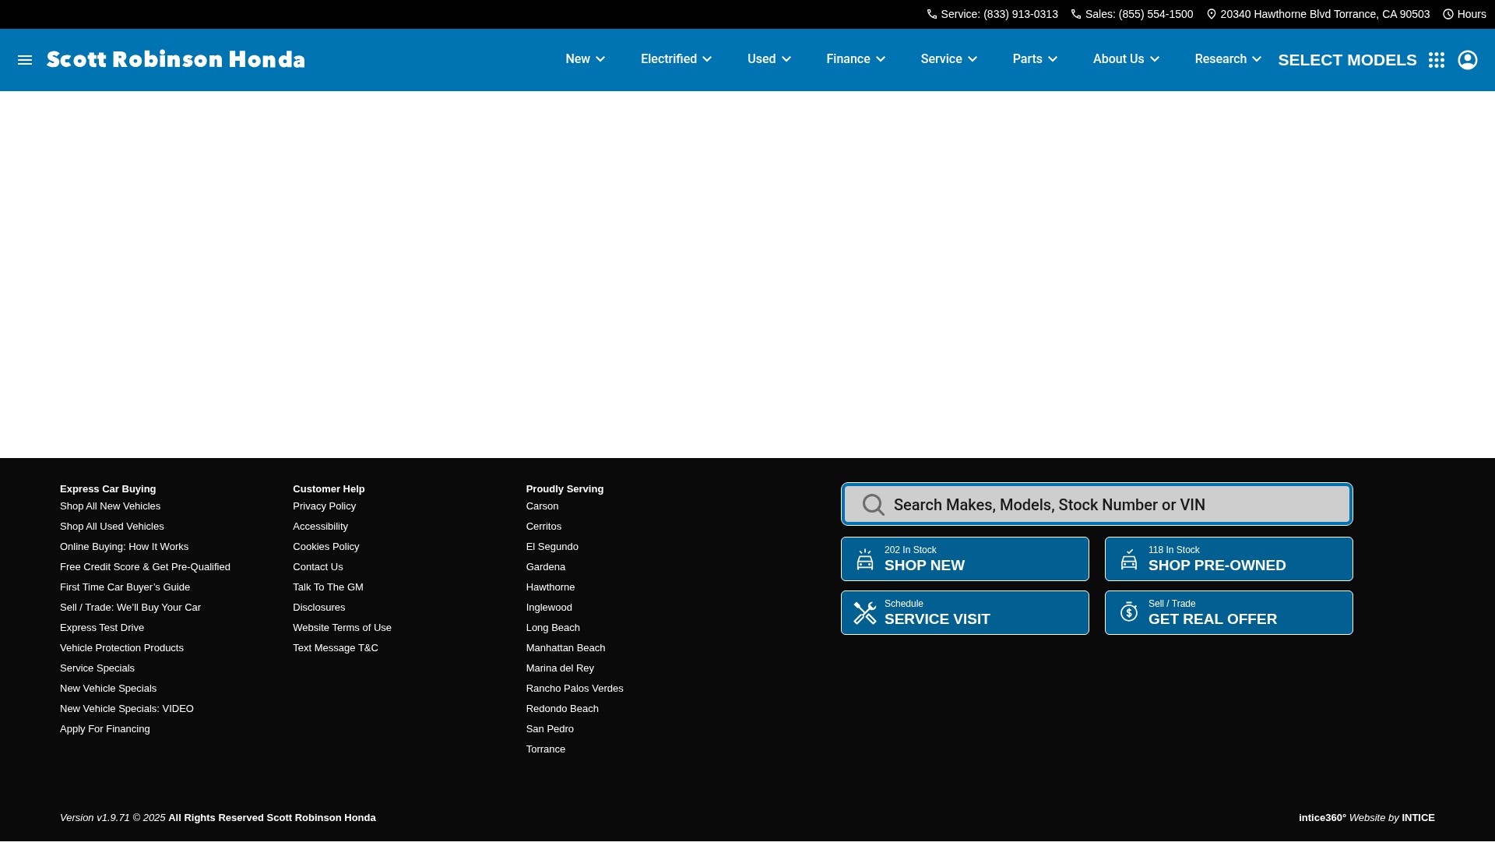
Task: Click the new car icon on Shop New
Action: [865, 559]
